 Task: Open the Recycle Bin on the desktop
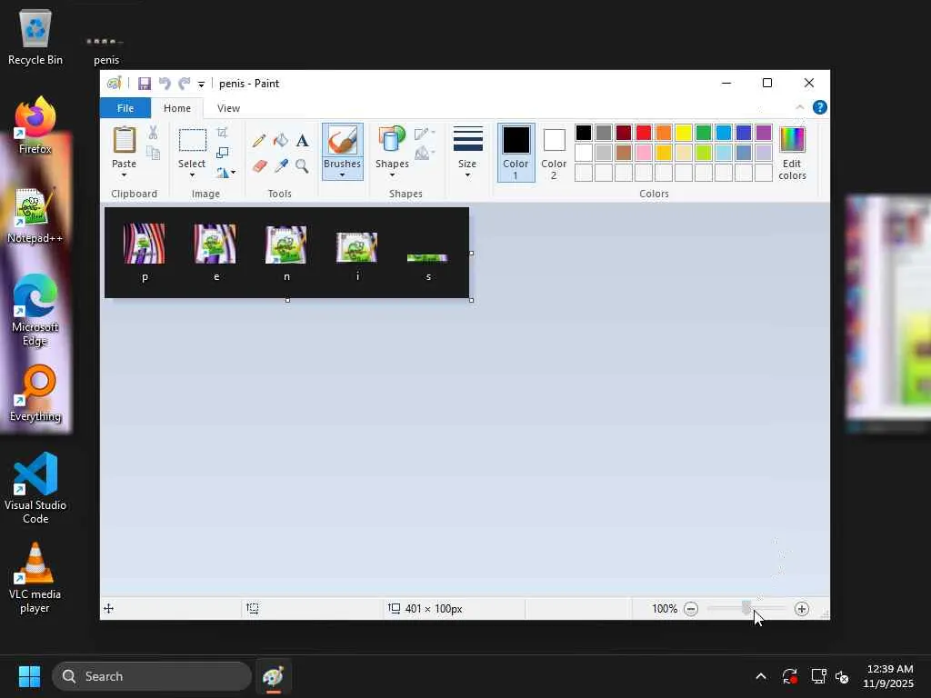click(35, 36)
